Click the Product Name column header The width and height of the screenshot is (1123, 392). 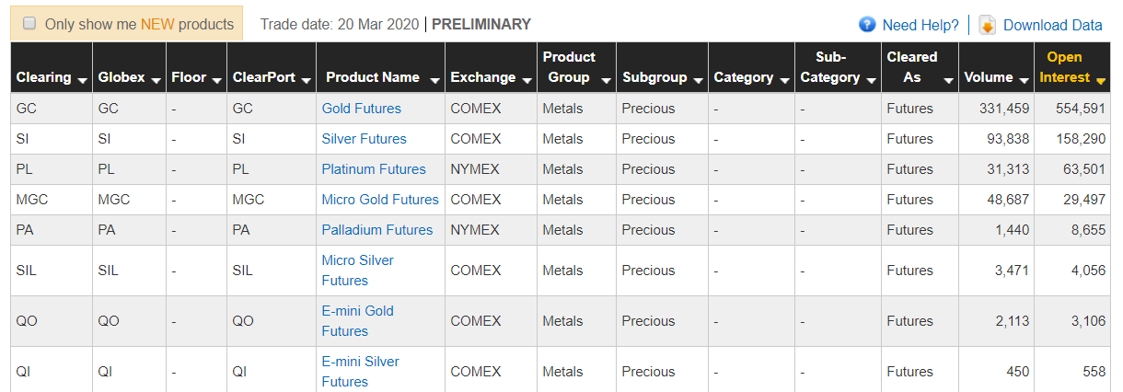pyautogui.click(x=373, y=77)
